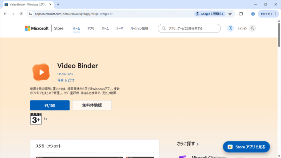Select the アプリ navigation tab
Screen dimensions: 281x158
click(x=91, y=28)
